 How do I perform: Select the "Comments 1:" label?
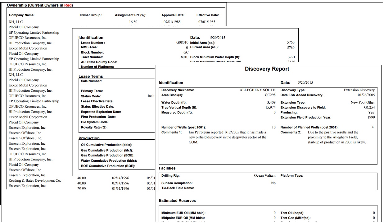pyautogui.click(x=172, y=132)
